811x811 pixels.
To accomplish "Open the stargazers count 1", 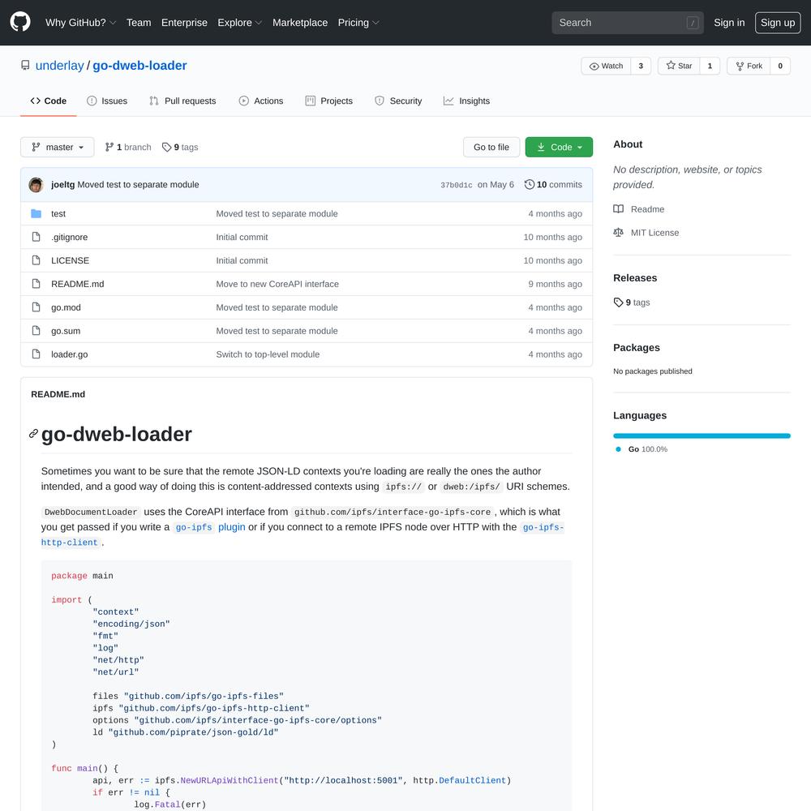I will coord(710,66).
